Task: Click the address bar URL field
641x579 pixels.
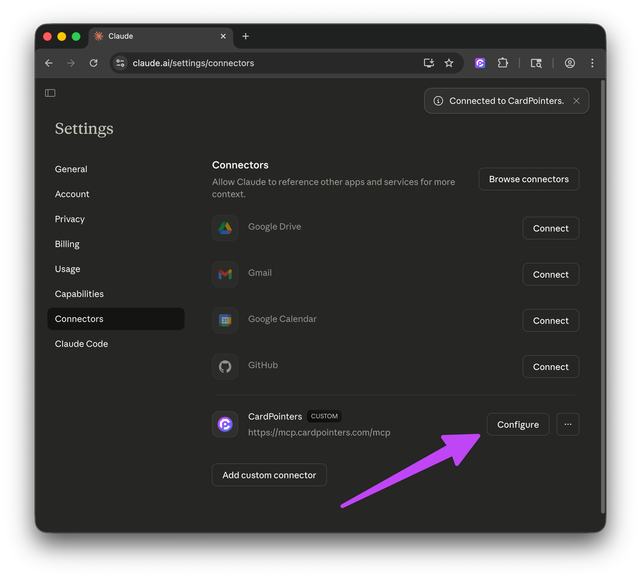Action: (x=254, y=63)
